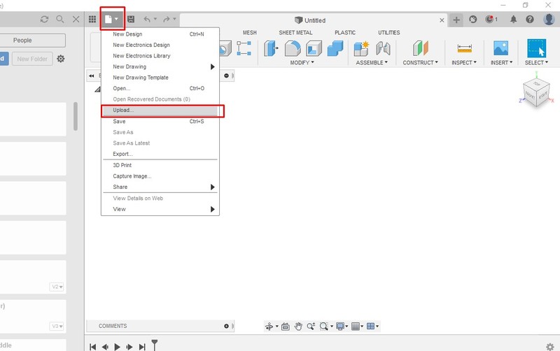Expand the INSERT dropdown
Screen dimensions: 560x351
click(x=501, y=62)
